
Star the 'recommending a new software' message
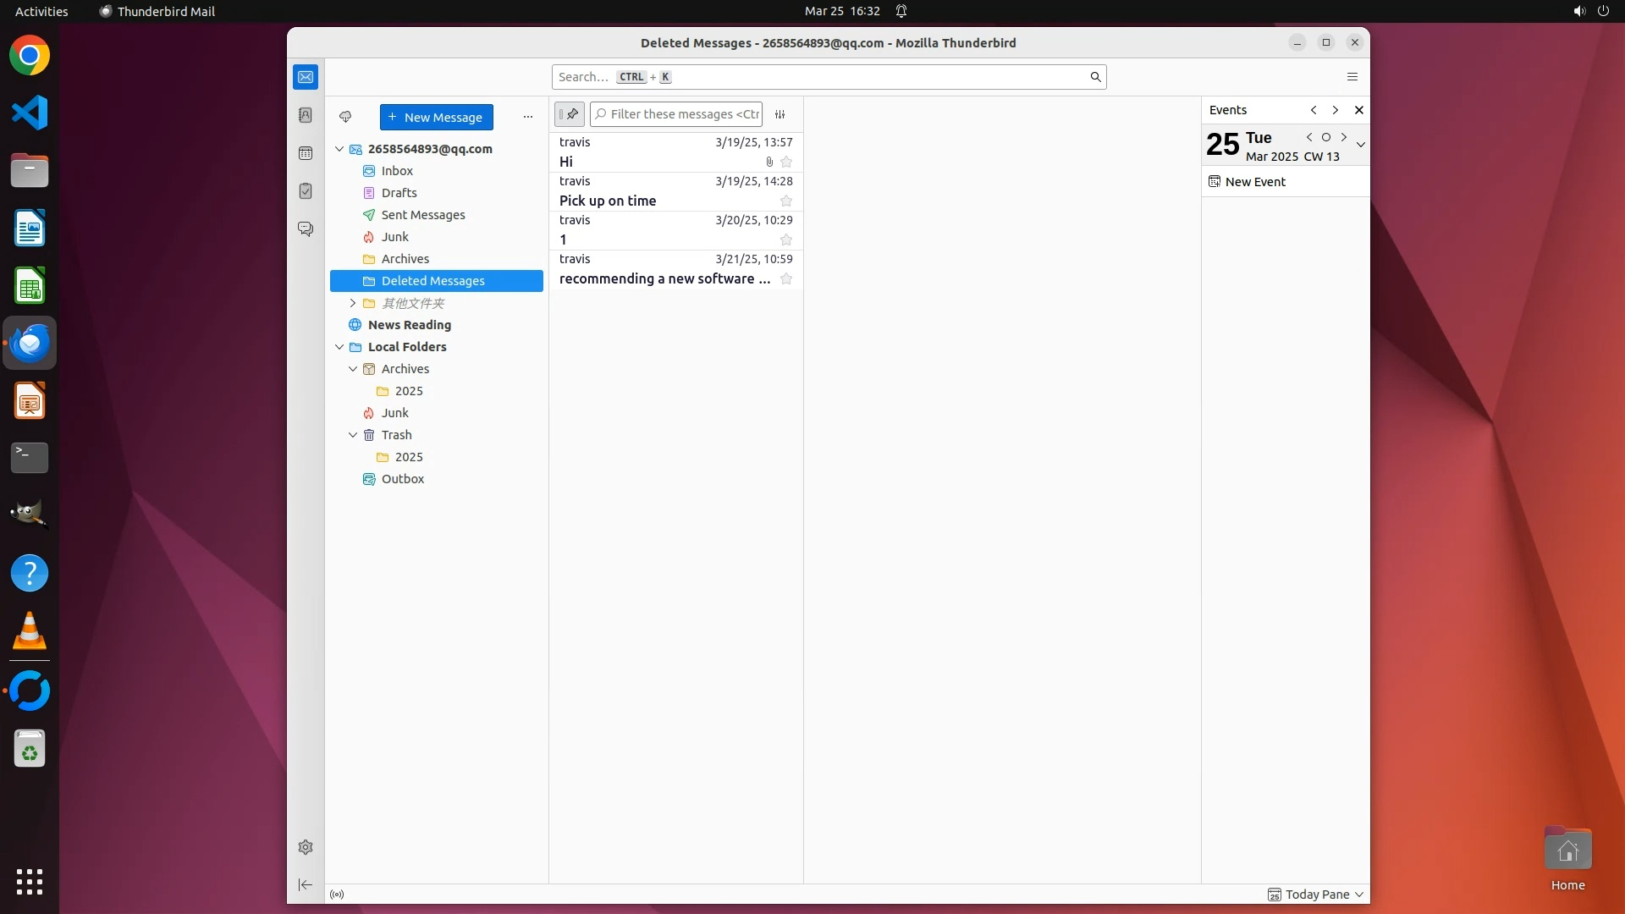click(x=786, y=279)
